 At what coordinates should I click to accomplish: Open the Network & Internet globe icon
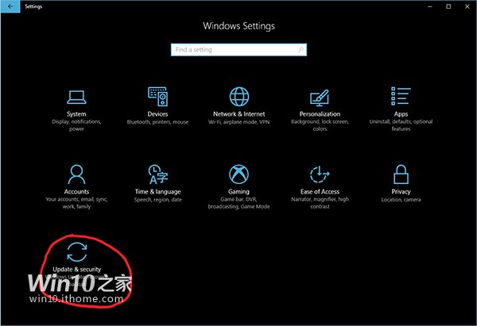pos(238,97)
